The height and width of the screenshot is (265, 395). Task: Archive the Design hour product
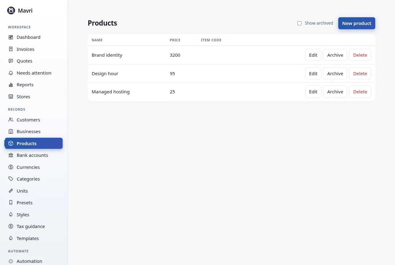[335, 74]
